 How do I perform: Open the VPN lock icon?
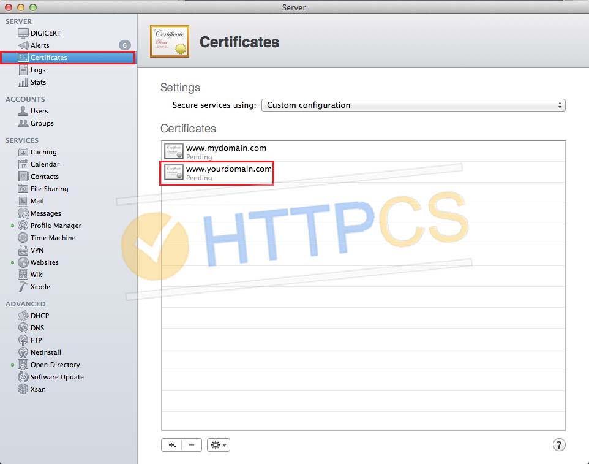coord(23,250)
